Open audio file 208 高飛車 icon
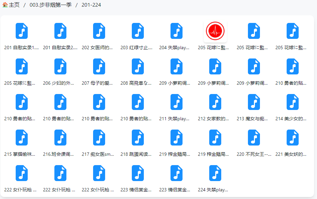This screenshot has height=199, width=317. 138,66
